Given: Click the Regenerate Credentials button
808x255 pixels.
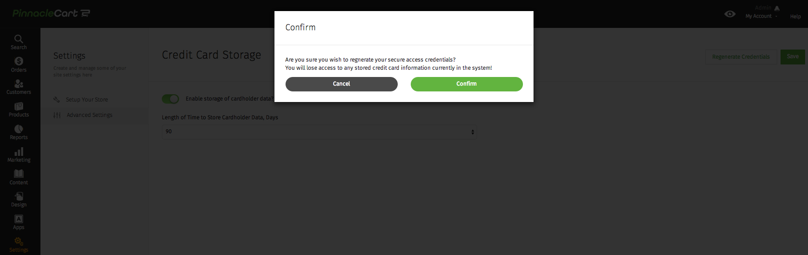Looking at the screenshot, I should tap(741, 57).
